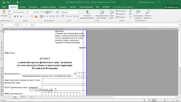Click the Что вы хотите сделать search box
Viewport: 181px width, 102px height.
[123, 7]
